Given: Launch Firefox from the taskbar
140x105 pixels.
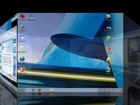Looking at the screenshot, I should (x=39, y=90).
